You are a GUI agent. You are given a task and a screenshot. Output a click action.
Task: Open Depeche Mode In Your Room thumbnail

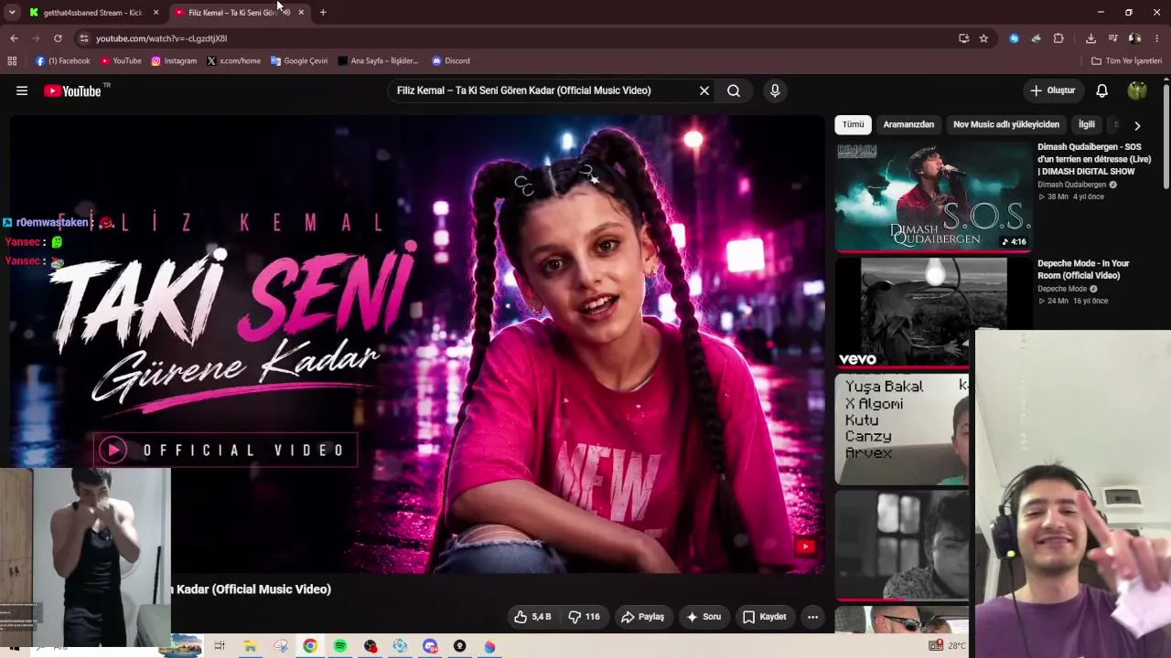click(x=933, y=313)
